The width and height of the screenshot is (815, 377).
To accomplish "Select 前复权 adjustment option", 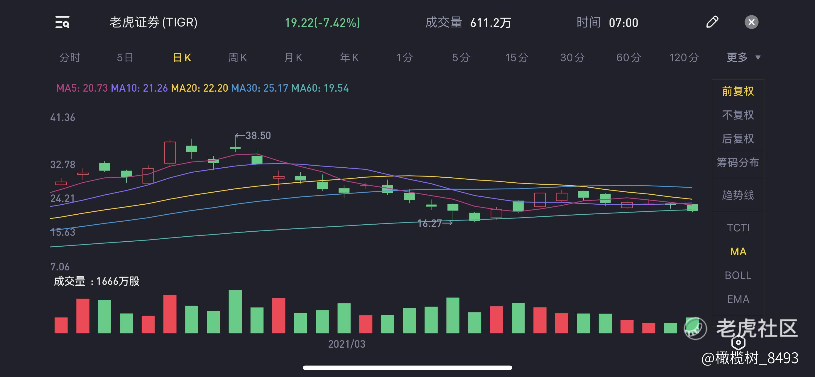I will [738, 91].
